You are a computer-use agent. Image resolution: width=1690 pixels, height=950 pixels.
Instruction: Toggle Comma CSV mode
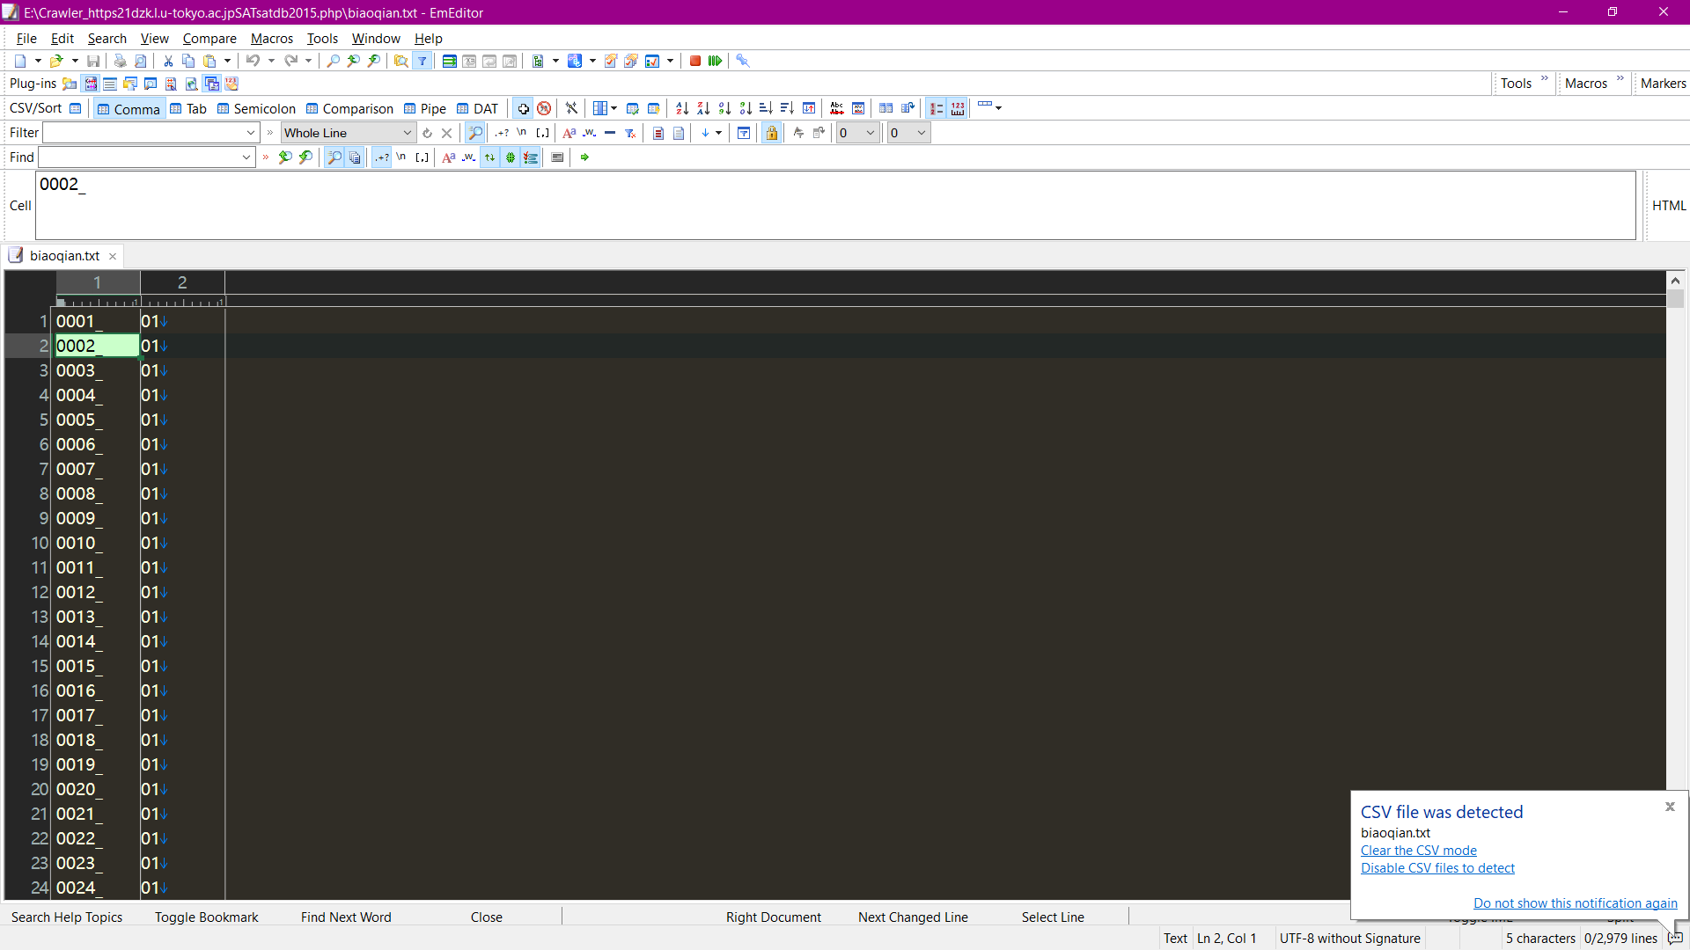click(129, 108)
